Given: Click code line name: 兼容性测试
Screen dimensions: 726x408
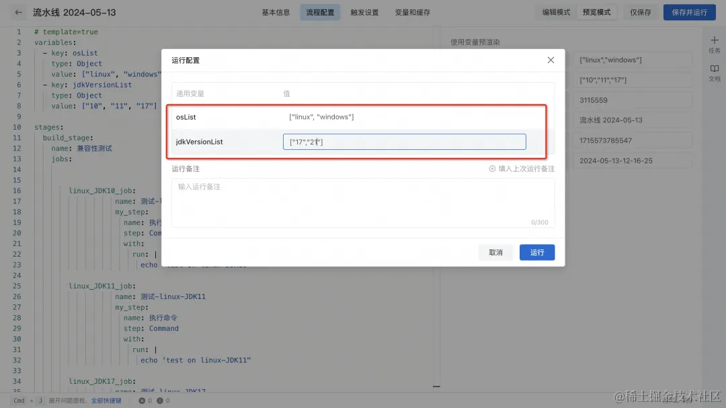Looking at the screenshot, I should pyautogui.click(x=81, y=148).
